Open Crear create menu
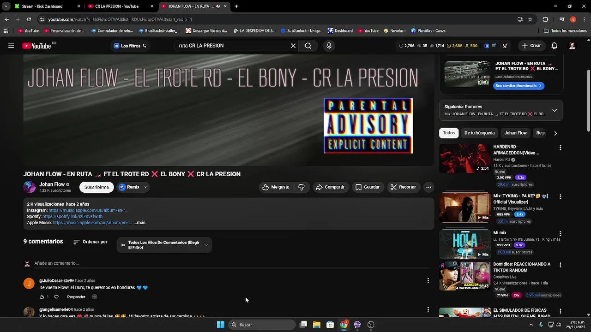 point(531,46)
